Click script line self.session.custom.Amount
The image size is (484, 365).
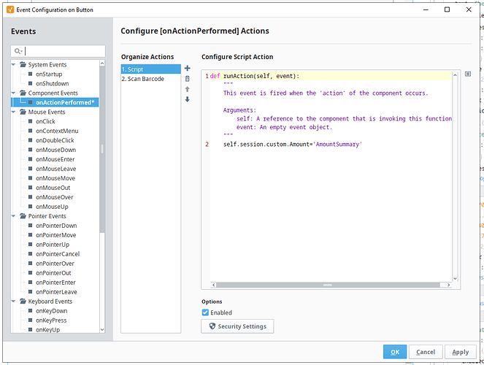click(x=293, y=144)
